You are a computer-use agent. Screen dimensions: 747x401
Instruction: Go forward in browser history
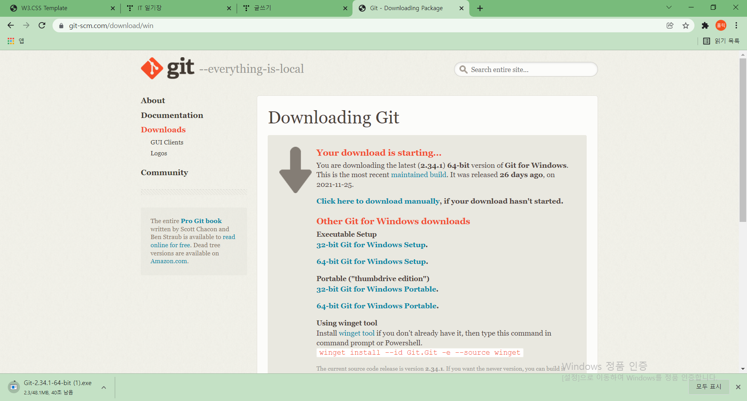tap(26, 25)
